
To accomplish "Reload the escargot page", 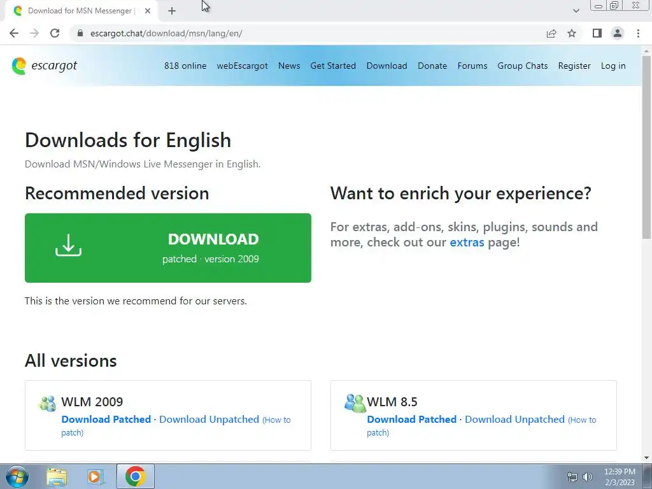I will (55, 33).
